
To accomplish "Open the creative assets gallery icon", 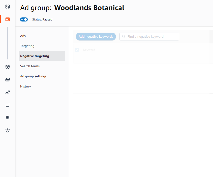I will (8, 80).
